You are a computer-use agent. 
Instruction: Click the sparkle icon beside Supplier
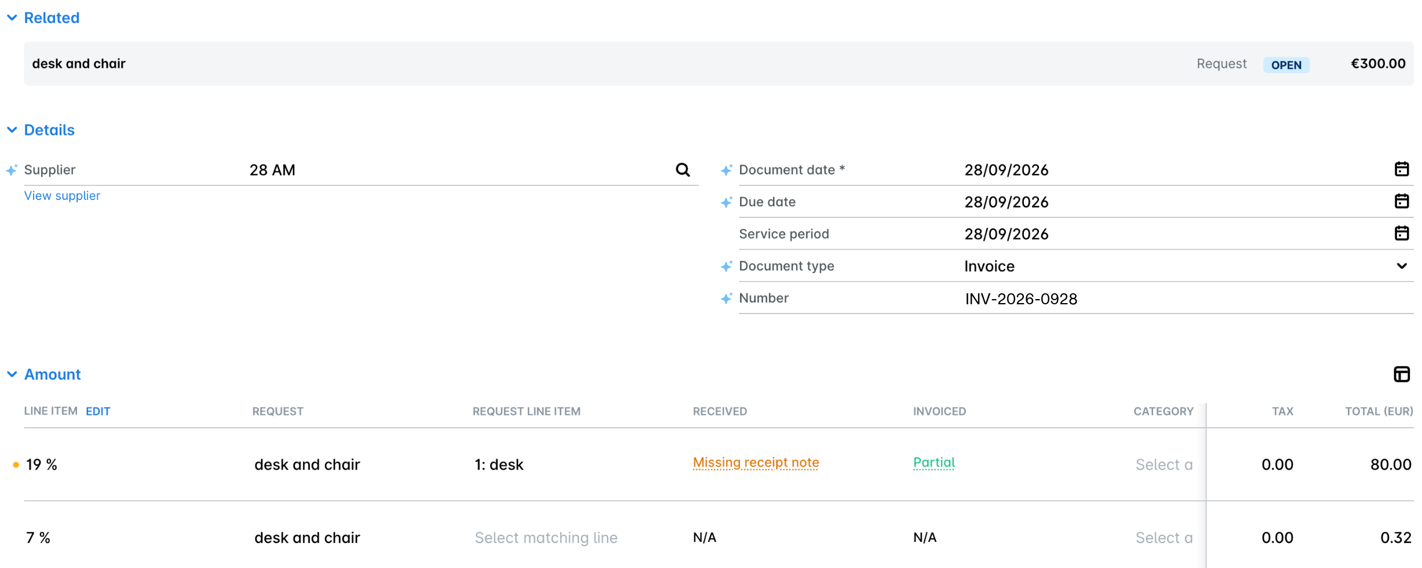pyautogui.click(x=12, y=170)
